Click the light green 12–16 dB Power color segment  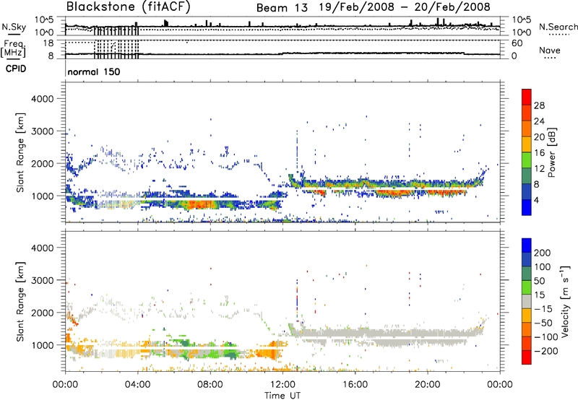(527, 160)
